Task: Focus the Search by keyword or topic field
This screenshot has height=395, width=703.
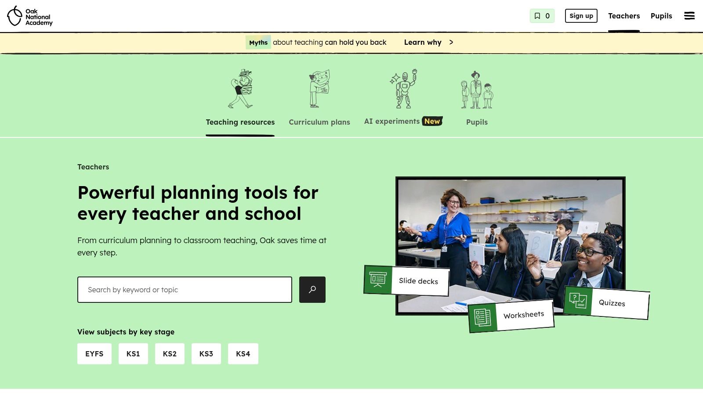Action: [185, 290]
